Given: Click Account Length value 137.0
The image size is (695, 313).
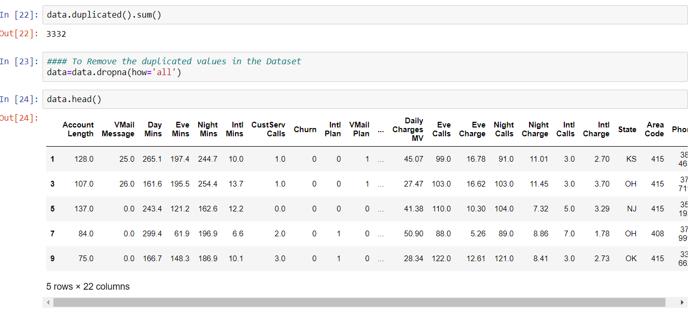Looking at the screenshot, I should [x=84, y=209].
